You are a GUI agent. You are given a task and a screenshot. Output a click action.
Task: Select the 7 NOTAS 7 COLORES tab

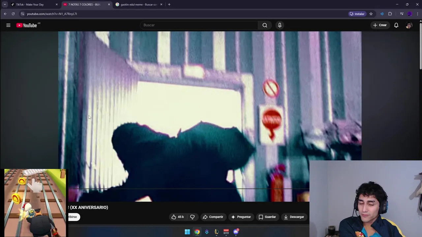[87, 5]
